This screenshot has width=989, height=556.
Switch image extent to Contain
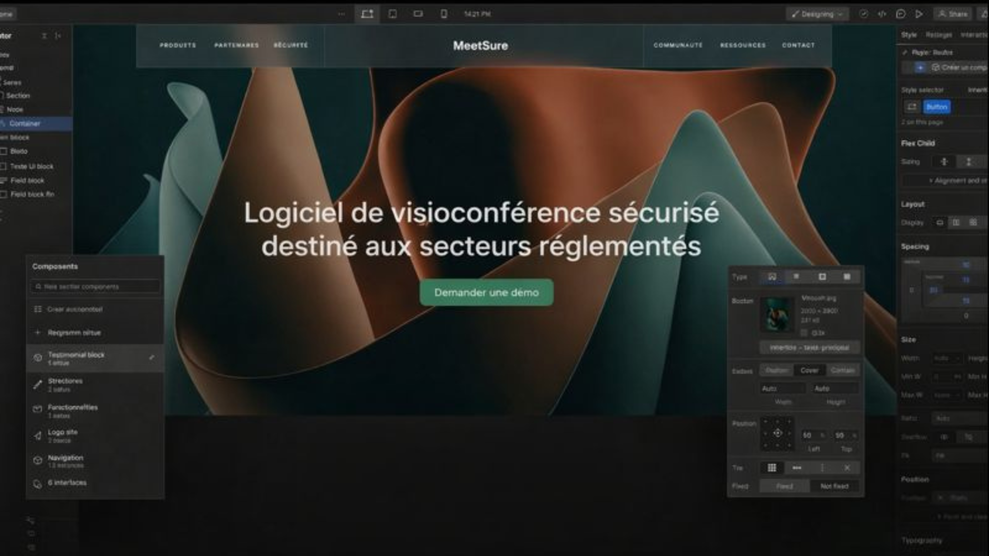pos(843,370)
